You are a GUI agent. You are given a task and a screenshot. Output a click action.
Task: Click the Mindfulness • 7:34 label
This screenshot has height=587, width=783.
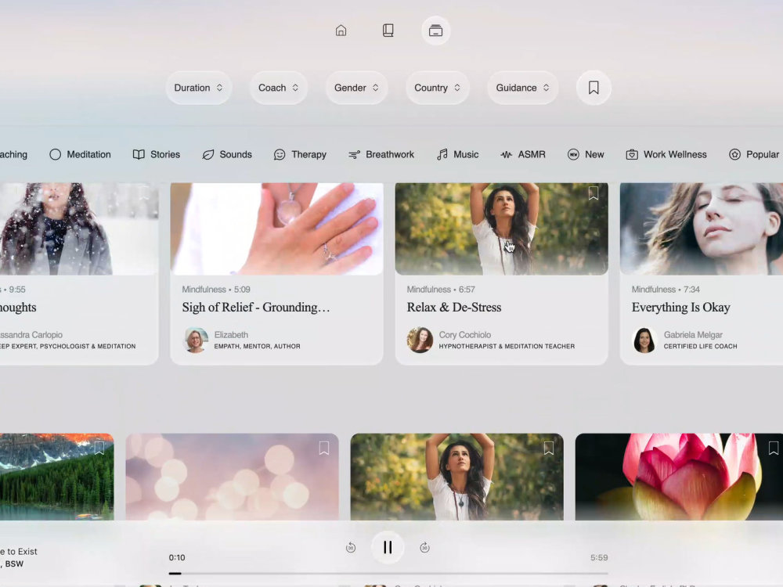tap(666, 290)
